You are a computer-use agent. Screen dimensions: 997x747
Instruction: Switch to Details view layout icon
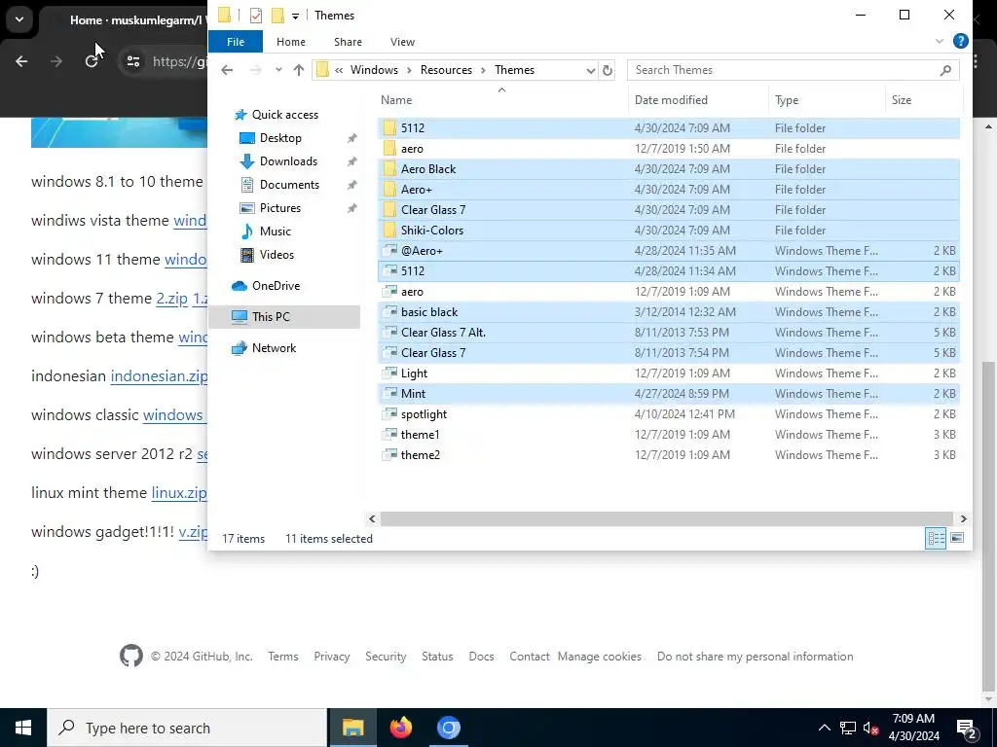click(936, 539)
